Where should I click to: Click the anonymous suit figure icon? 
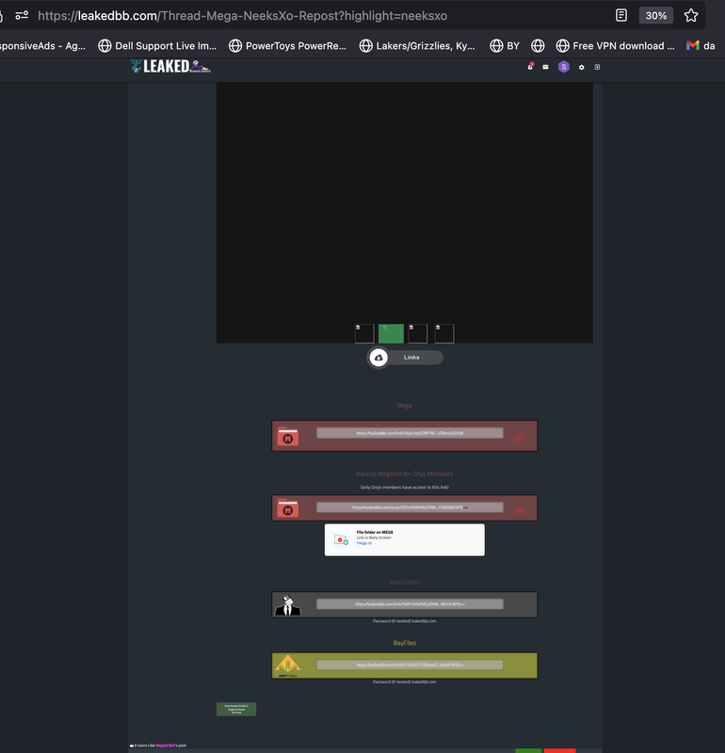point(287,605)
